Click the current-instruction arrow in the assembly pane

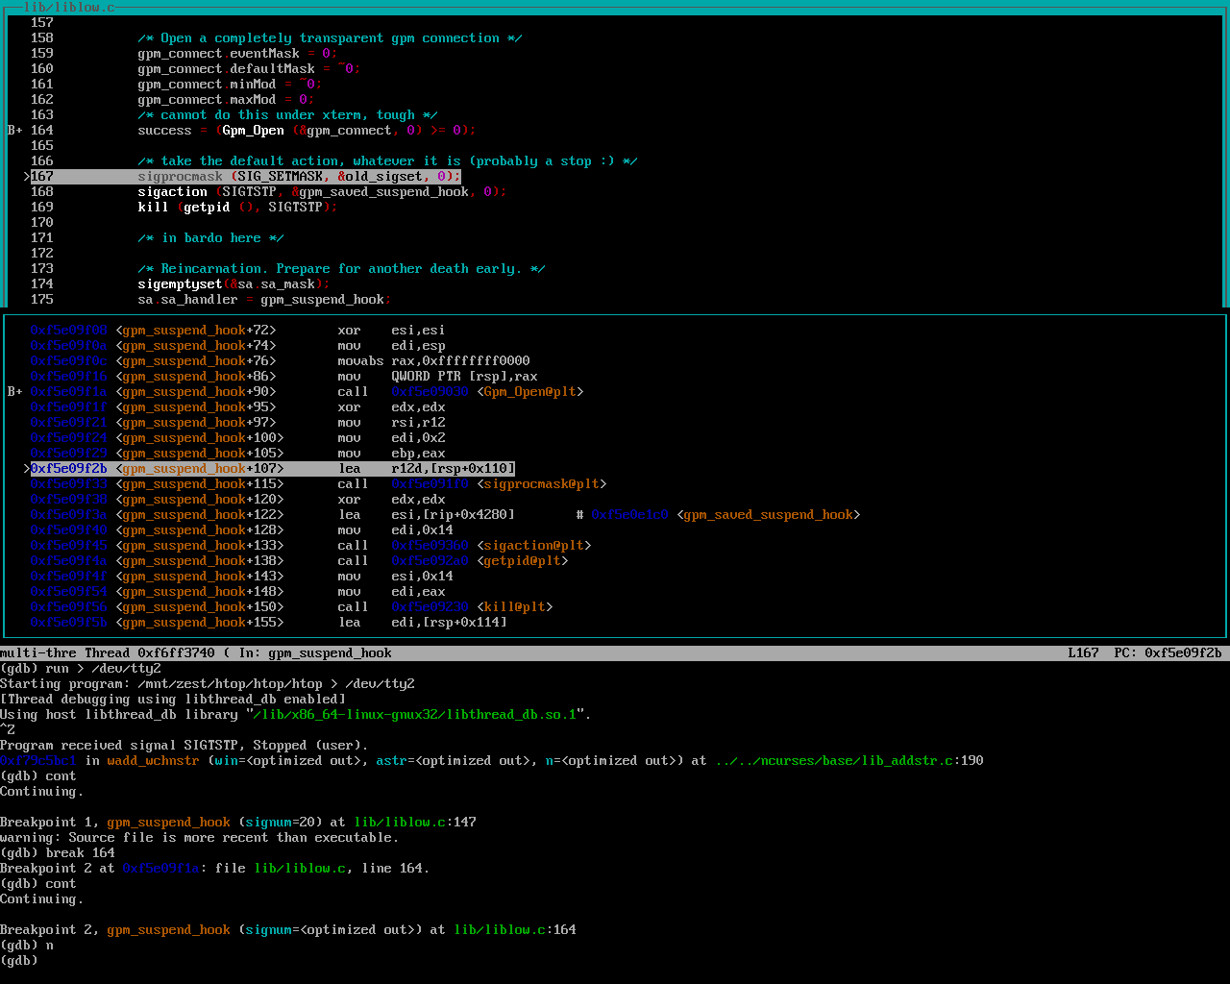click(27, 469)
